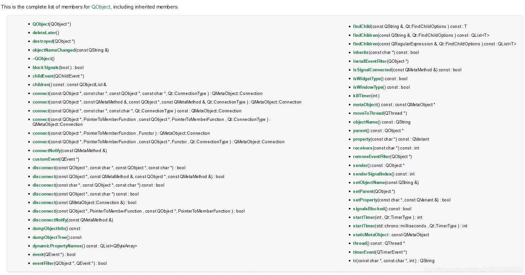Go to the customEvent(QEvent *) link

click(x=46, y=159)
